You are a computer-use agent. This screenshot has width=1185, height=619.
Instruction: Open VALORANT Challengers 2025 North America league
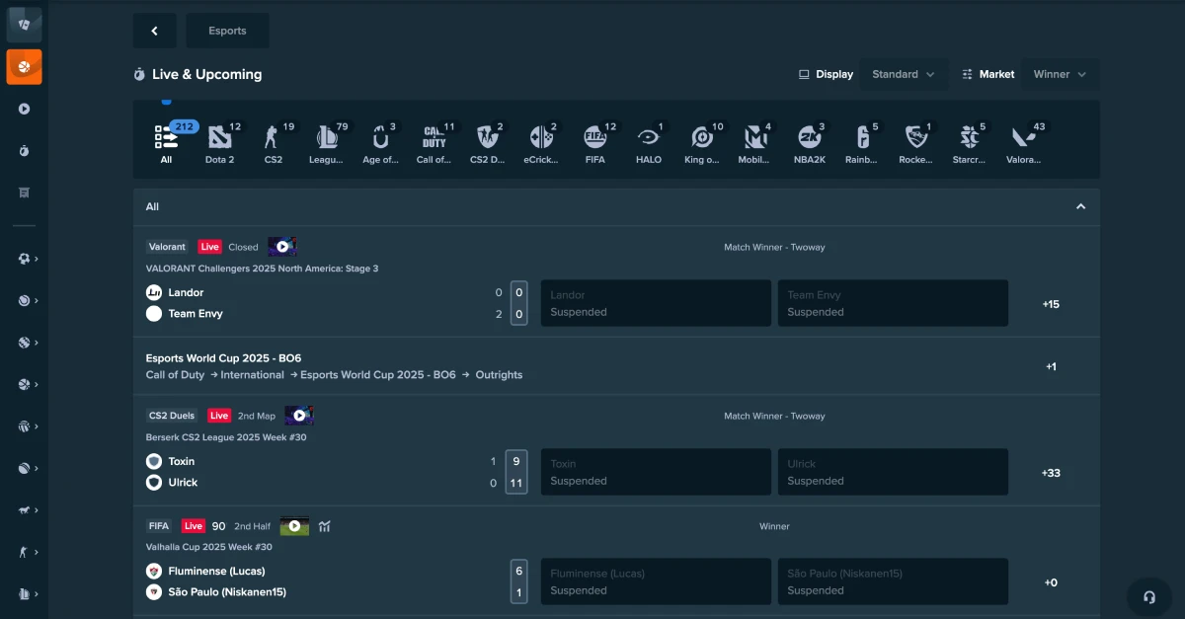(262, 269)
